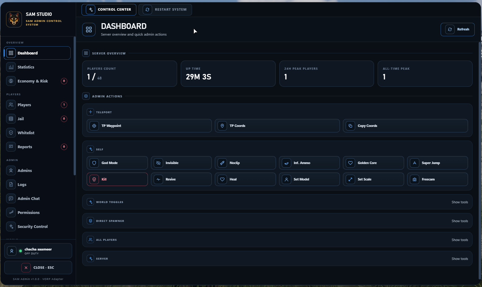
Task: Close the panel with Close · ESC
Action: 38,268
